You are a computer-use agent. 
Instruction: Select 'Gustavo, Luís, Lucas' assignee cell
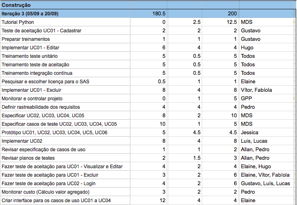[x=266, y=183]
